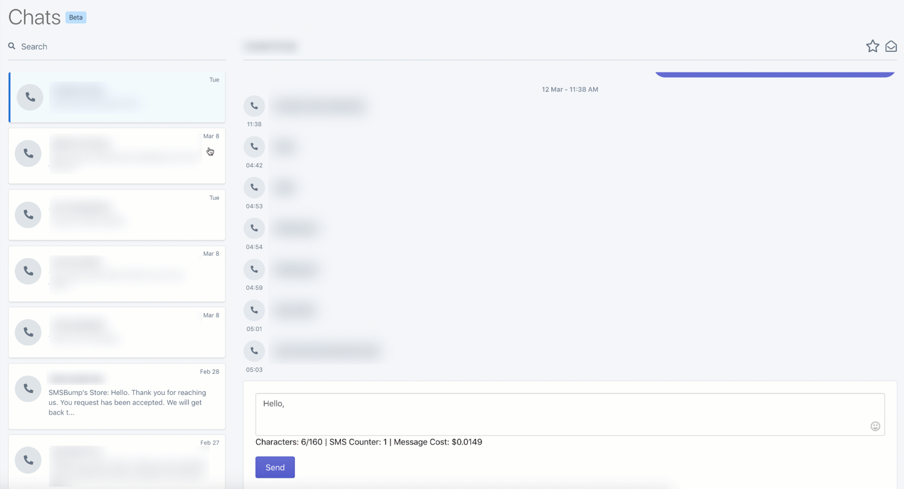Click the 12 Mar - 11:38 AM date header
Viewport: 904px width, 489px height.
click(x=570, y=89)
